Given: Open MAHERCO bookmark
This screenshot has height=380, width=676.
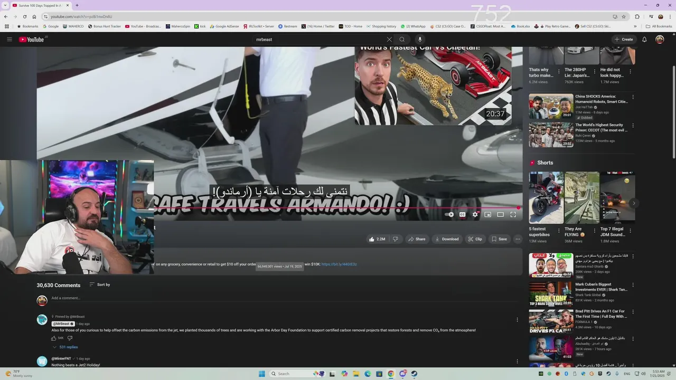Looking at the screenshot, I should [73, 26].
